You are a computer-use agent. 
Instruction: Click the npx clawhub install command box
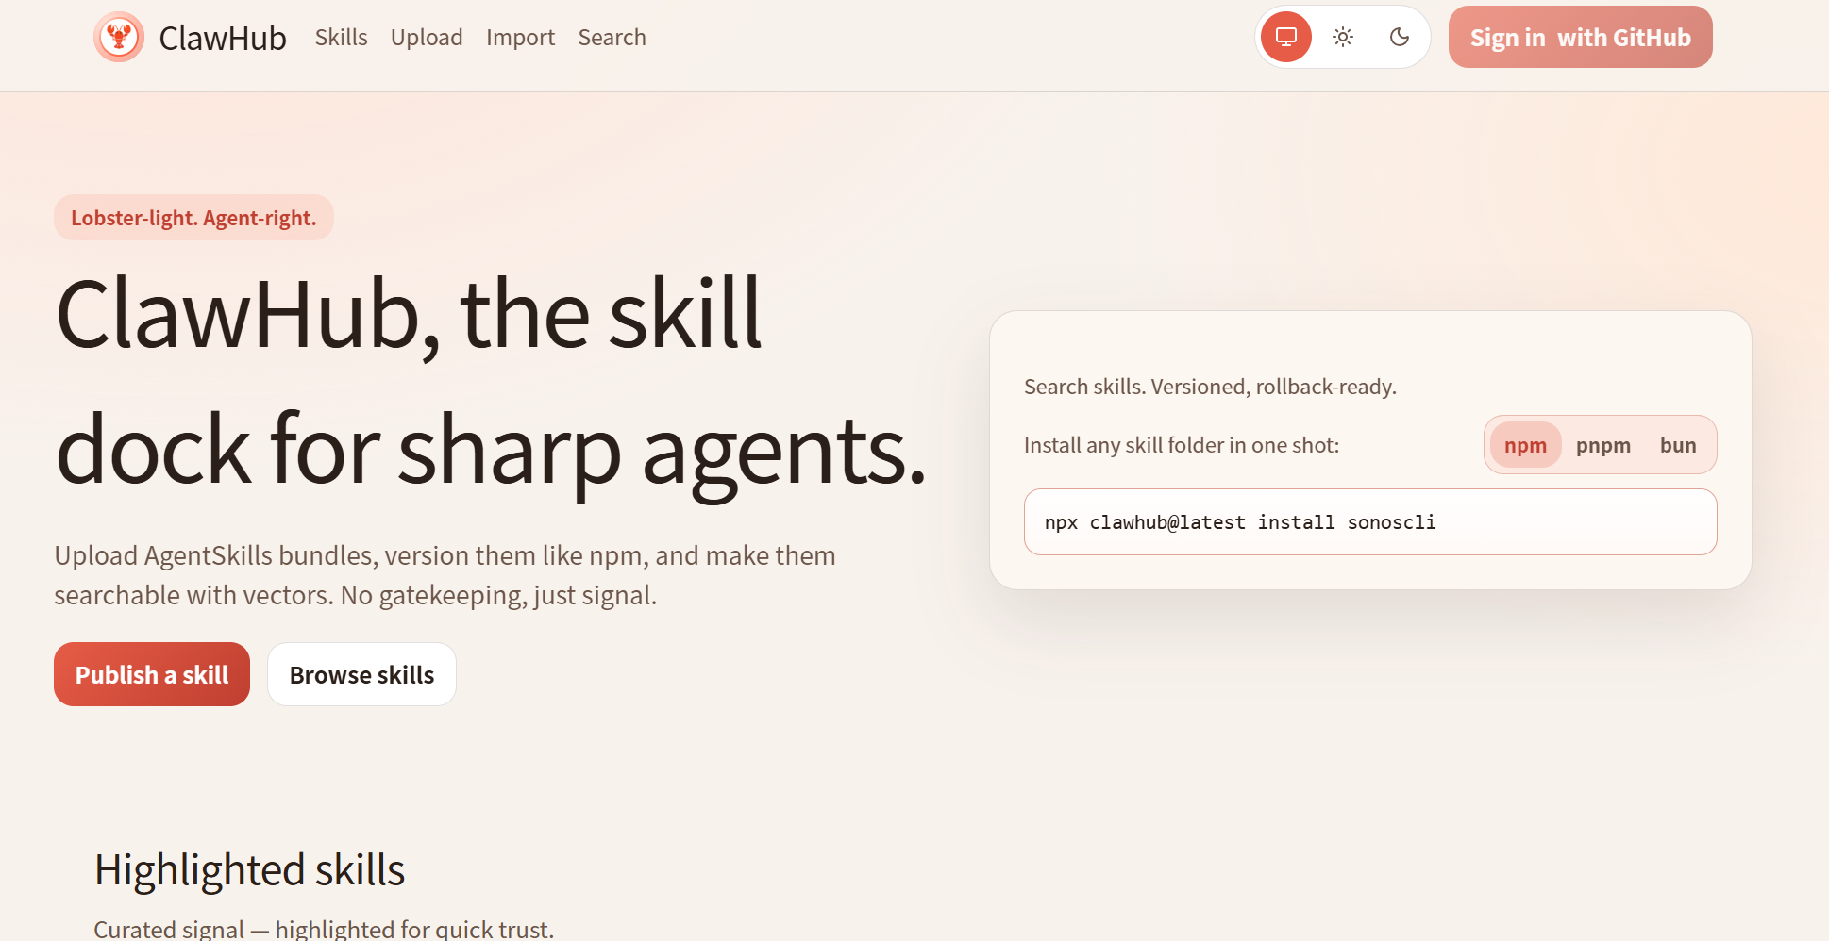pyautogui.click(x=1369, y=522)
